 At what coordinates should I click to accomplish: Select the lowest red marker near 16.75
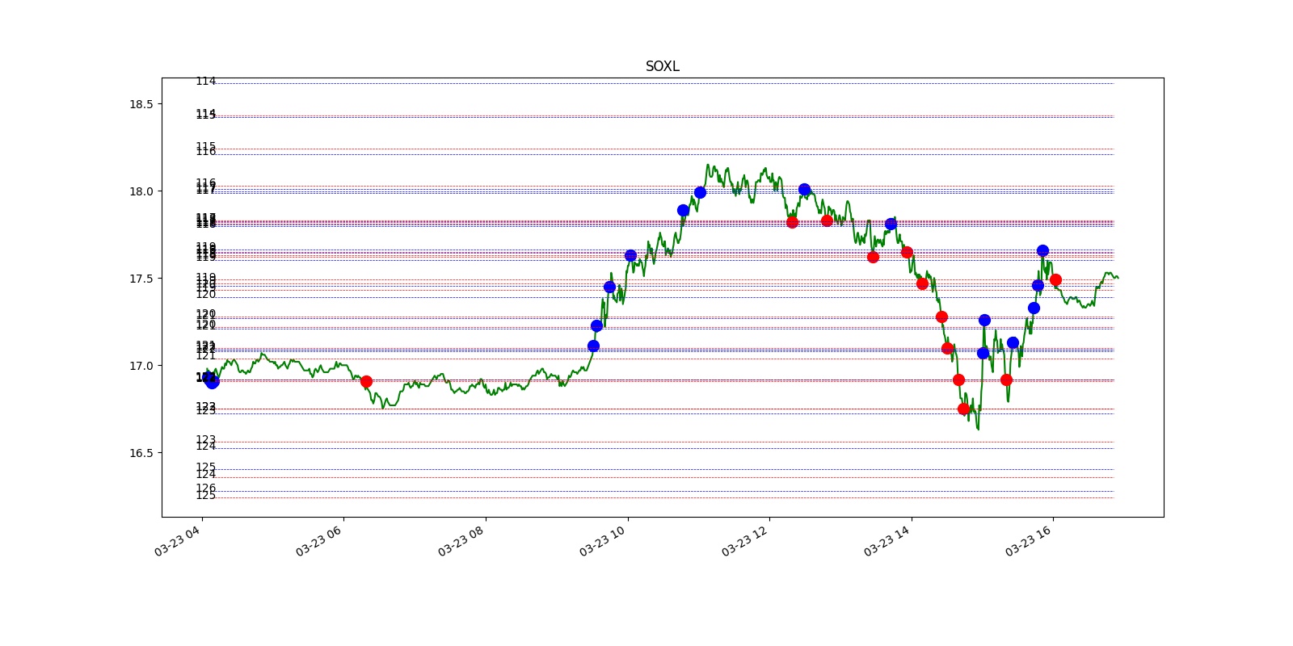point(963,409)
